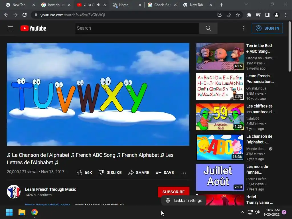Switch to first New Tab
Screen dimensions: 292x219
tap(19, 5)
